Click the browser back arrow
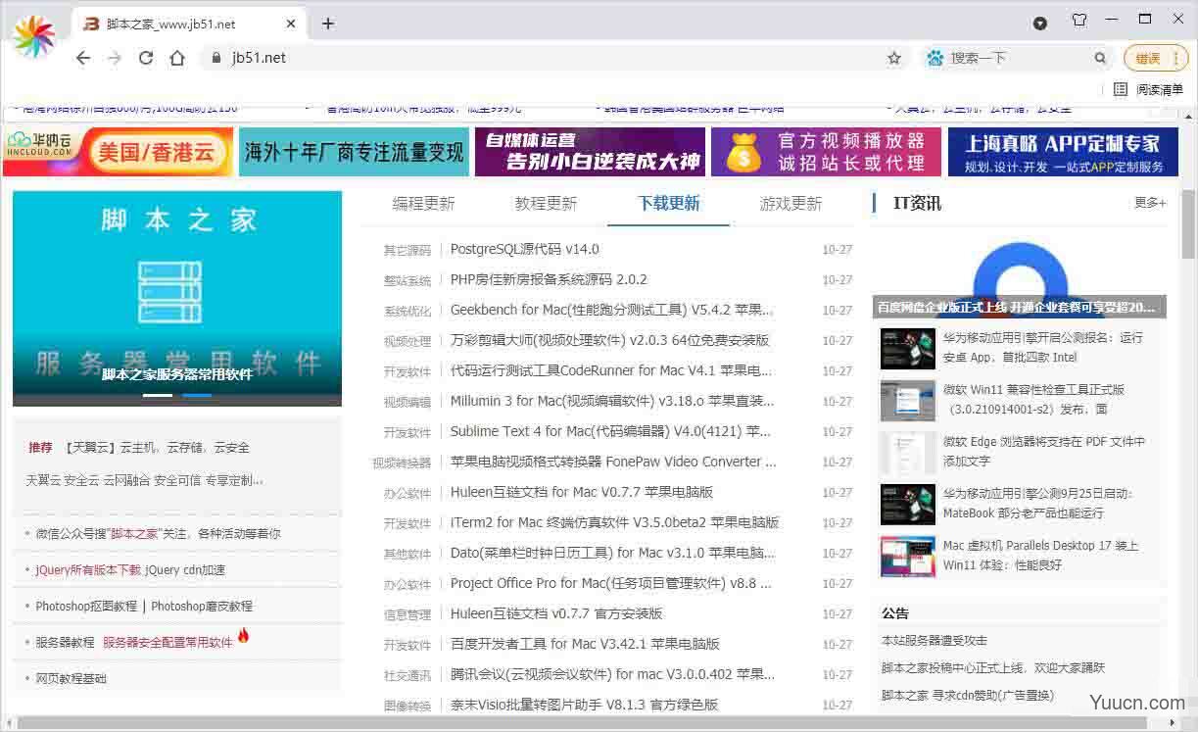Screen dimensions: 1198x732 83,58
